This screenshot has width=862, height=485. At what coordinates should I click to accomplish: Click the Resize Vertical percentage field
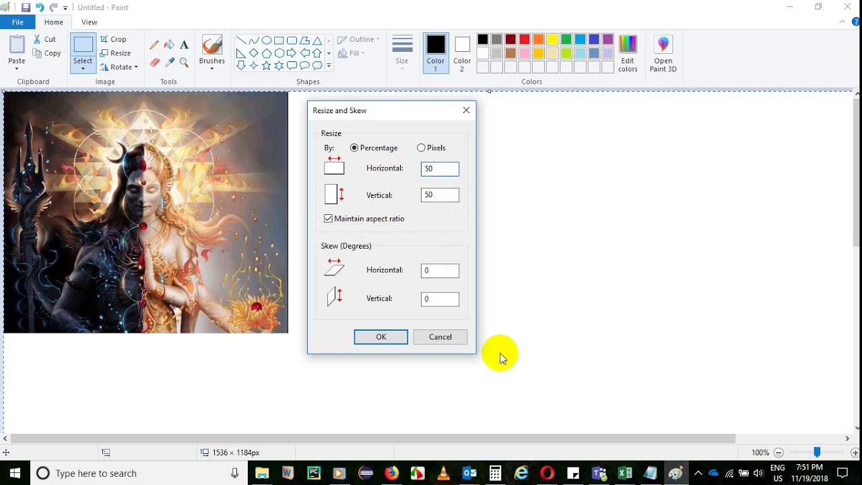[x=440, y=195]
